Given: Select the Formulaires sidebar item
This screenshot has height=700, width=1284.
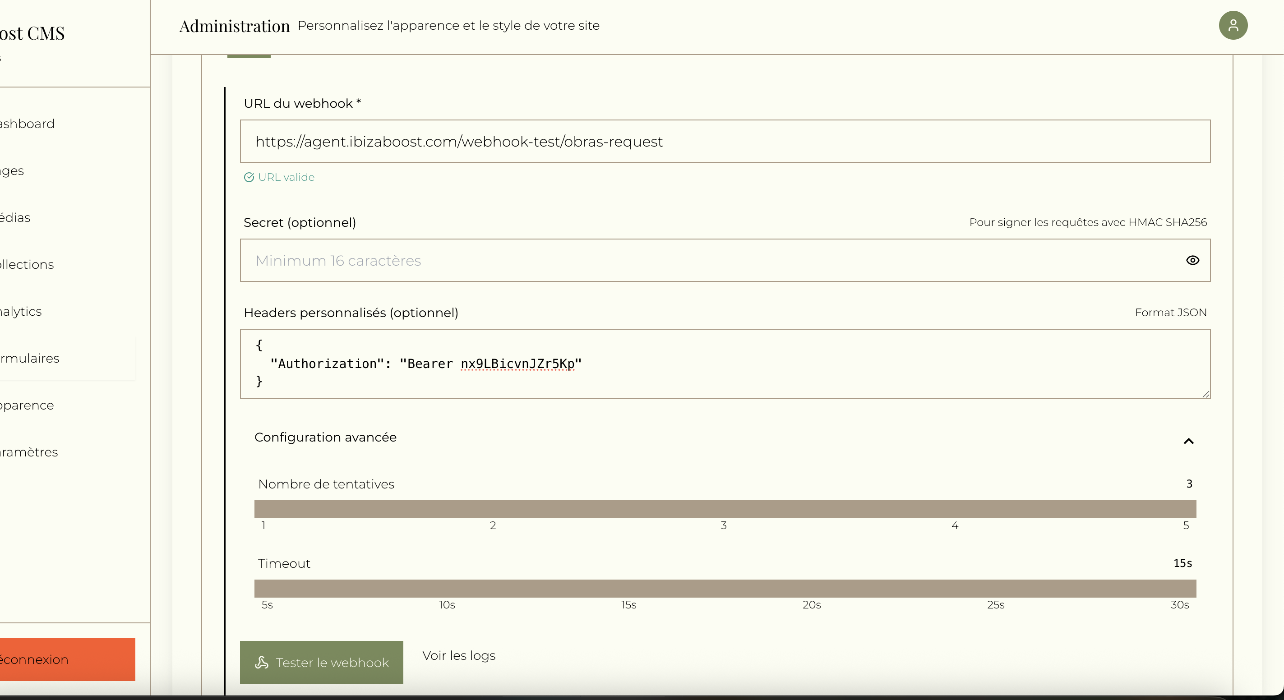Looking at the screenshot, I should click(30, 358).
